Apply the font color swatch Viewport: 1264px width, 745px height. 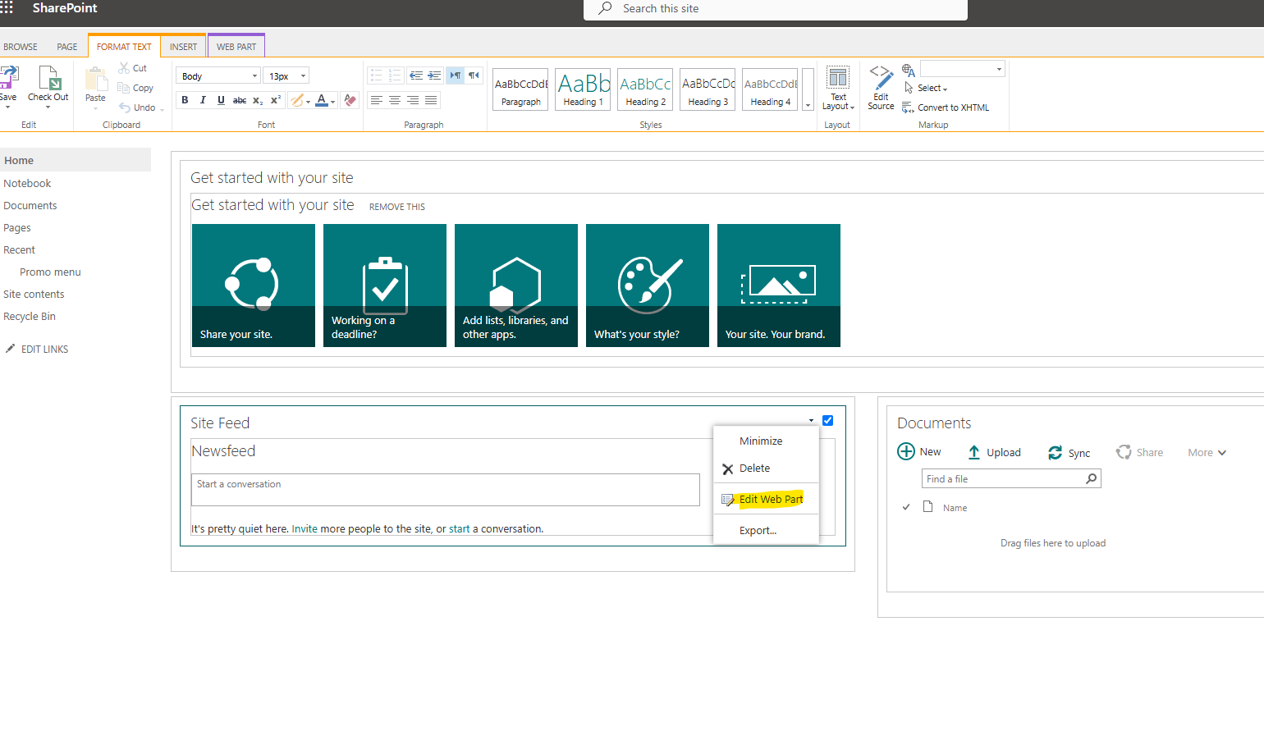(322, 100)
